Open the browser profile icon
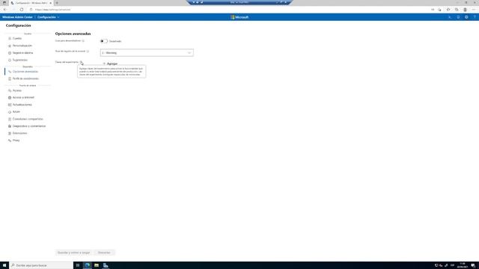Image resolution: width=479 pixels, height=269 pixels. click(465, 10)
